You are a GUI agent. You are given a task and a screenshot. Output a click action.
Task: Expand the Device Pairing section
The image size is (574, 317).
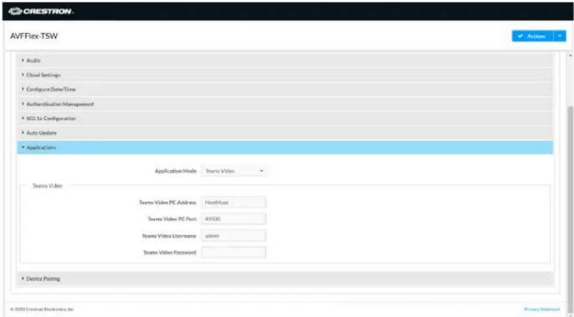pos(285,278)
